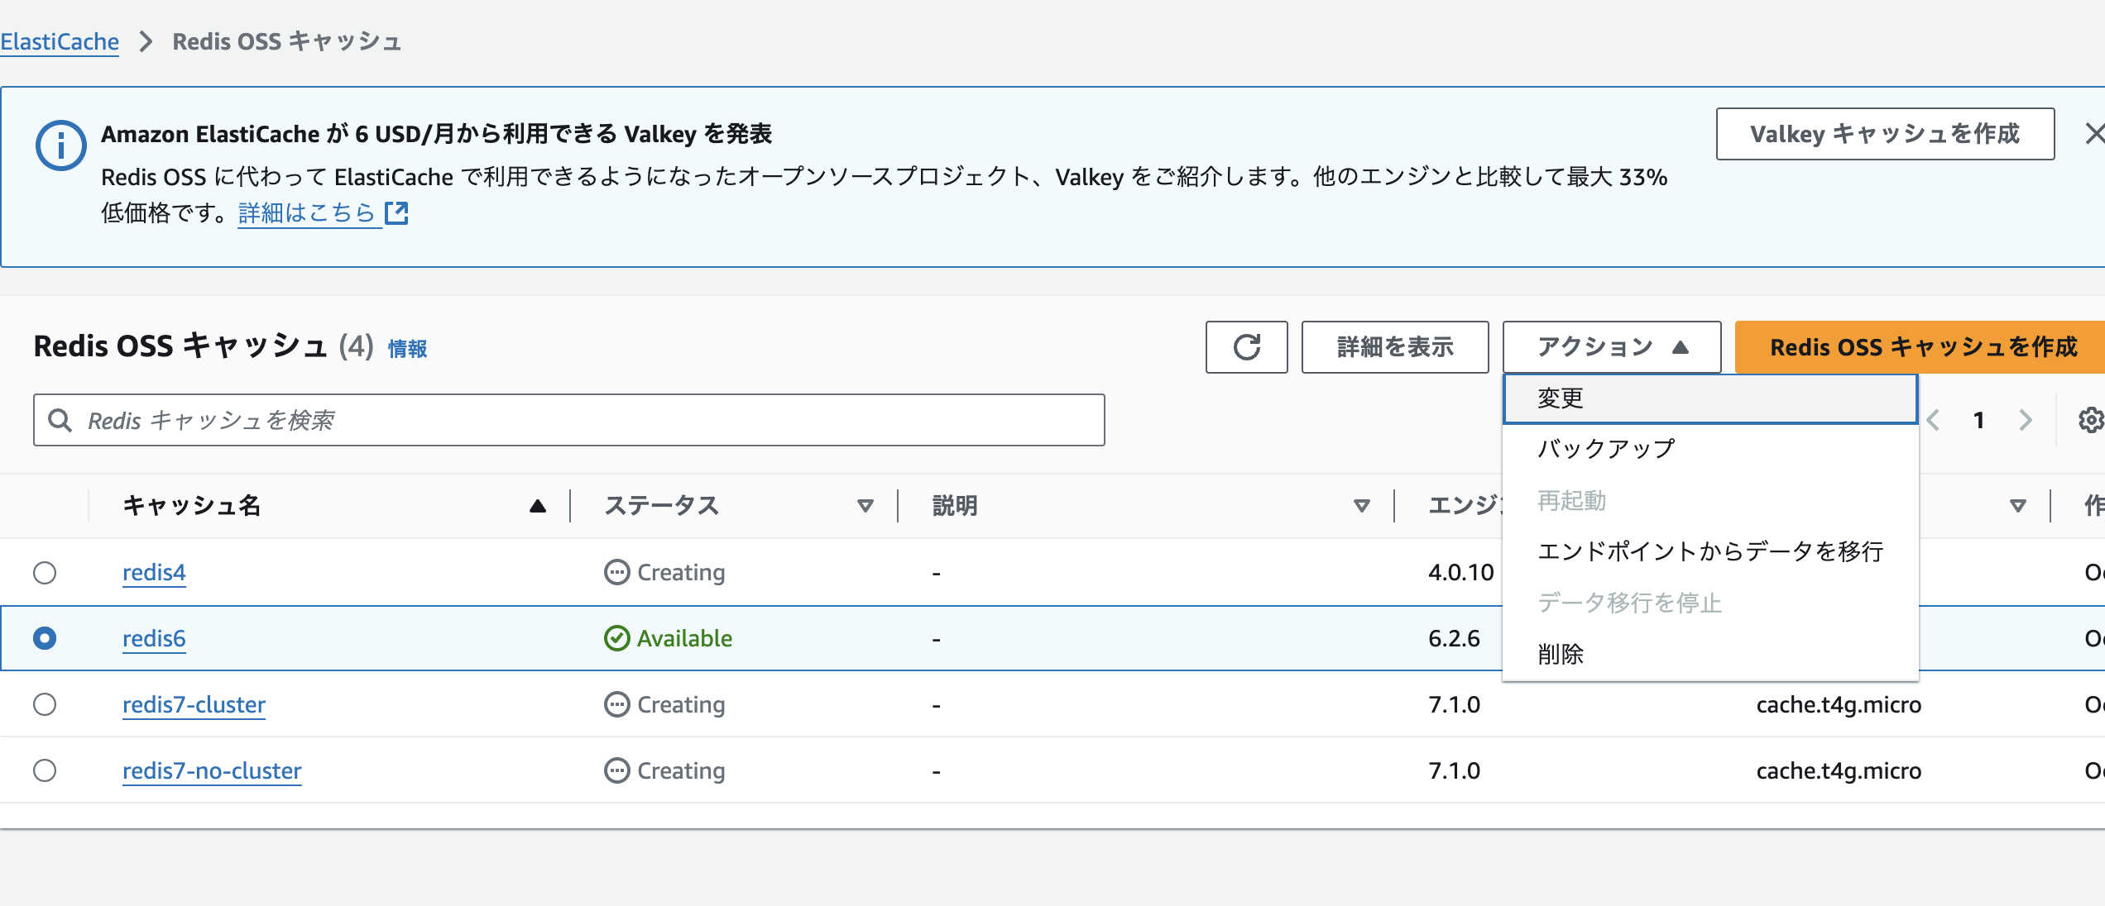Image resolution: width=2105 pixels, height=906 pixels.
Task: Click the external link icon after 詳細はこちら
Action: click(x=397, y=213)
